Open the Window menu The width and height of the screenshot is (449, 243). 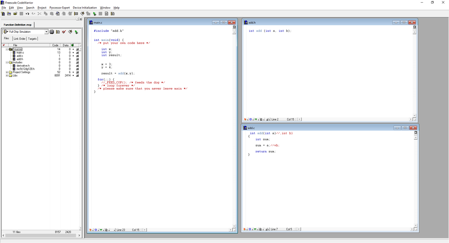coord(105,8)
